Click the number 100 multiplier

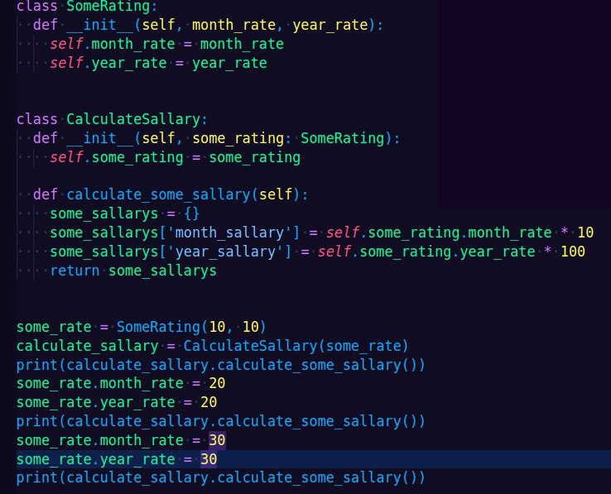573,252
